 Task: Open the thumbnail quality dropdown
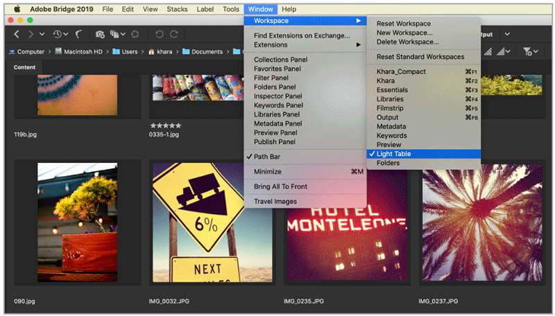pyautogui.click(x=504, y=51)
